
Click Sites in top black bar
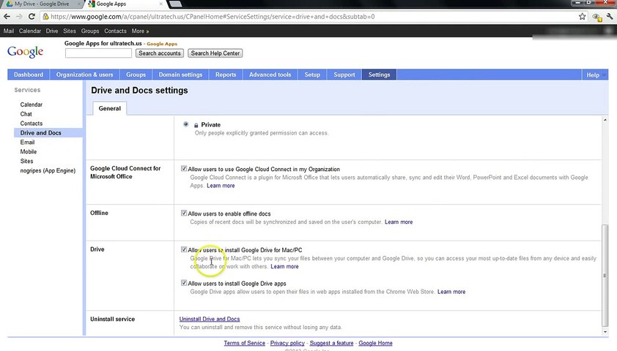[x=70, y=31]
